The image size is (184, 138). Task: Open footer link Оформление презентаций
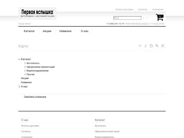pos(107,132)
